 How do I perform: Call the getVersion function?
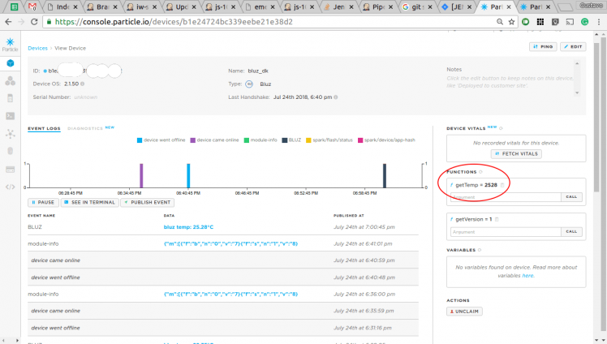tap(571, 231)
